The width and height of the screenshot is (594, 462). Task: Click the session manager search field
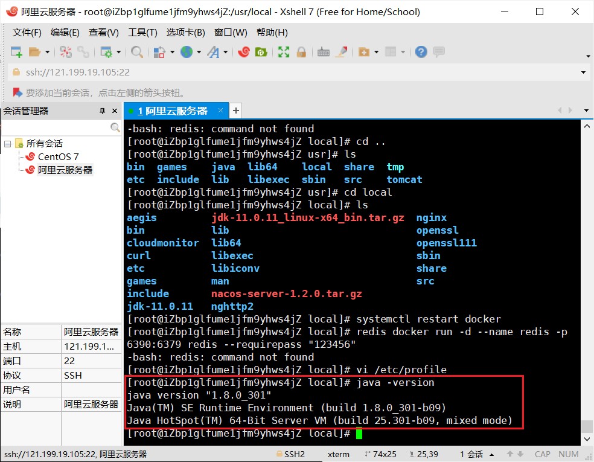click(x=56, y=127)
